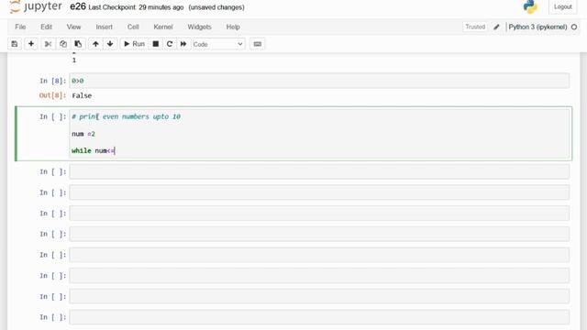Click the comment line print even numbers upto 10
This screenshot has height=330, width=587.
126,116
